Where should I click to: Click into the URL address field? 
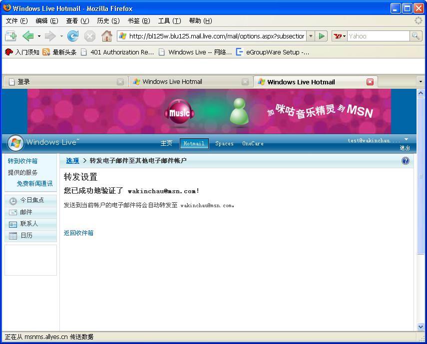pyautogui.click(x=216, y=36)
